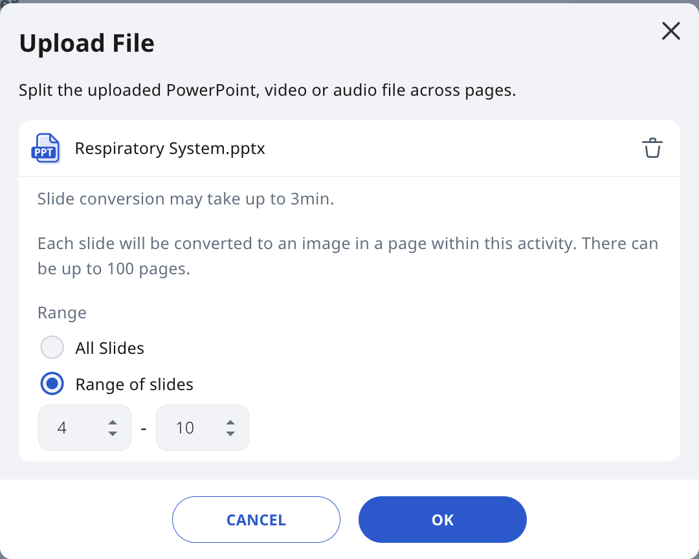699x559 pixels.
Task: Click the Respiratory System.pptx filename
Action: 170,148
